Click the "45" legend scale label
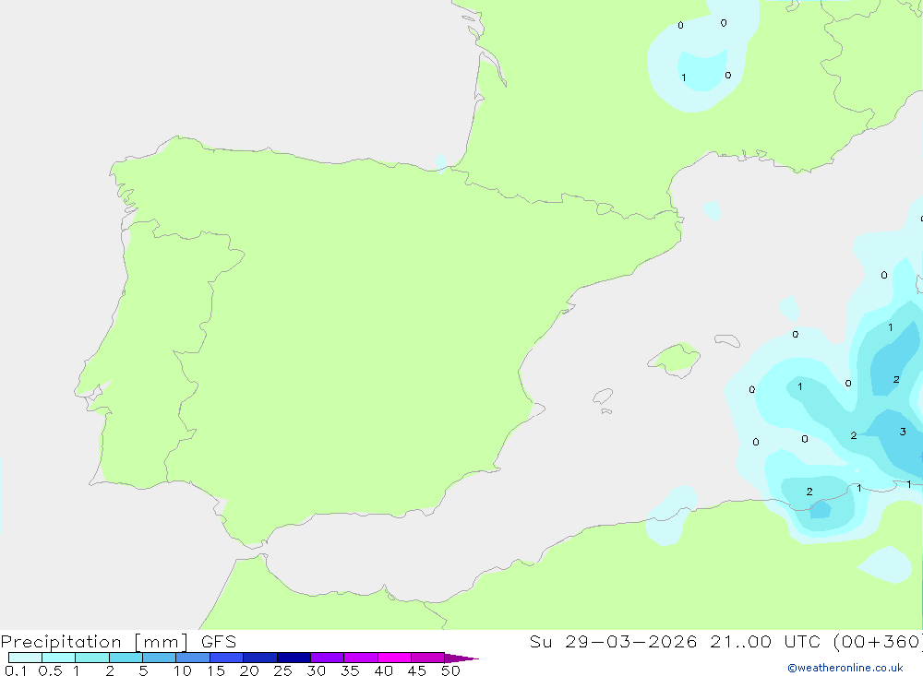This screenshot has height=676, width=923. pyautogui.click(x=417, y=670)
